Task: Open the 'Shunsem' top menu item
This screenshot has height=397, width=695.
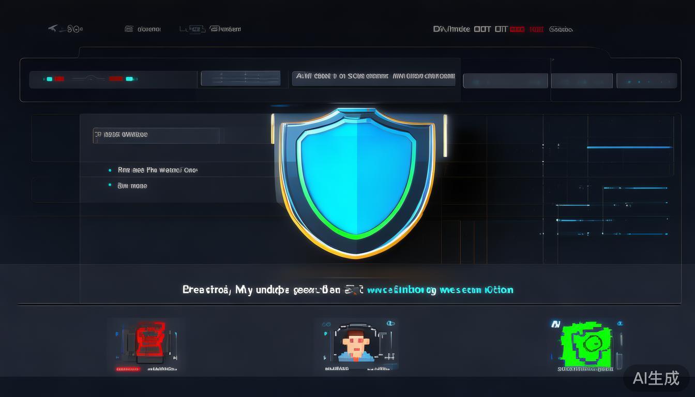Action: (226, 29)
